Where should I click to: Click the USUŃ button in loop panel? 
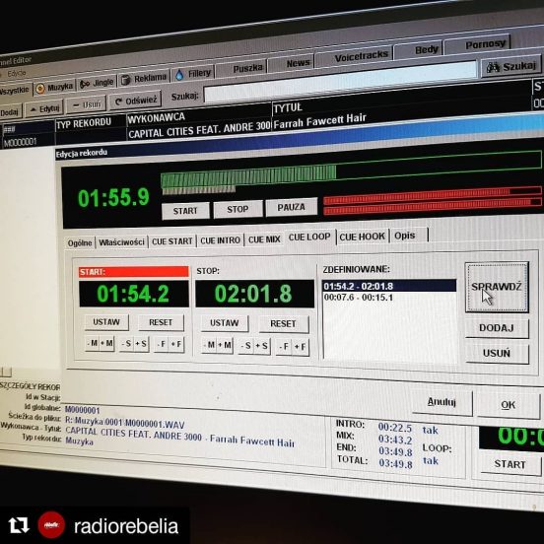coord(497,354)
